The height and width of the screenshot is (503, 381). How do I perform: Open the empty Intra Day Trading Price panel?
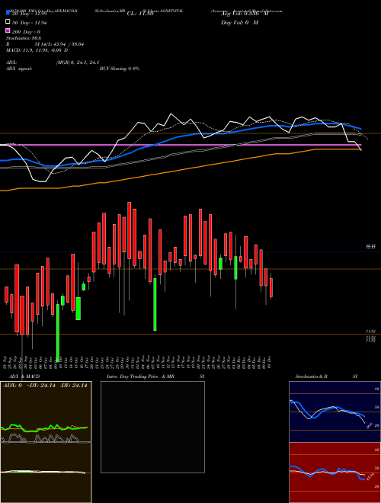152,427
